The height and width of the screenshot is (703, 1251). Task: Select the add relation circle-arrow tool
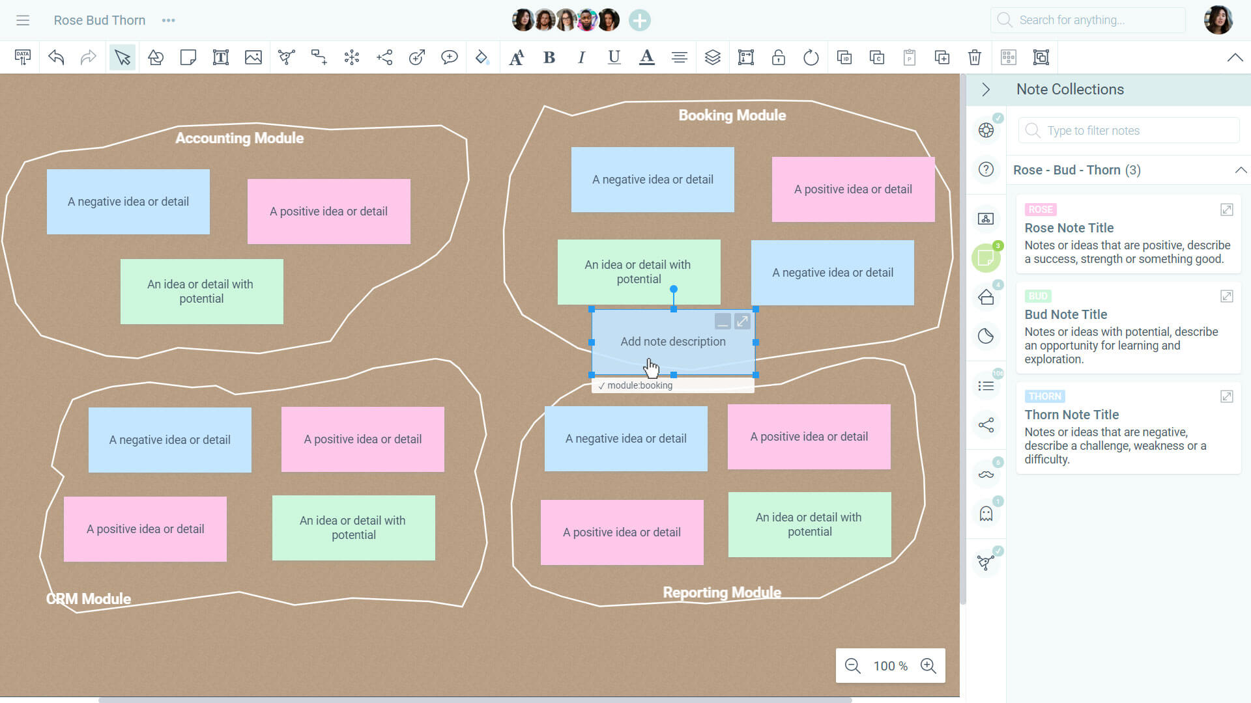point(417,57)
